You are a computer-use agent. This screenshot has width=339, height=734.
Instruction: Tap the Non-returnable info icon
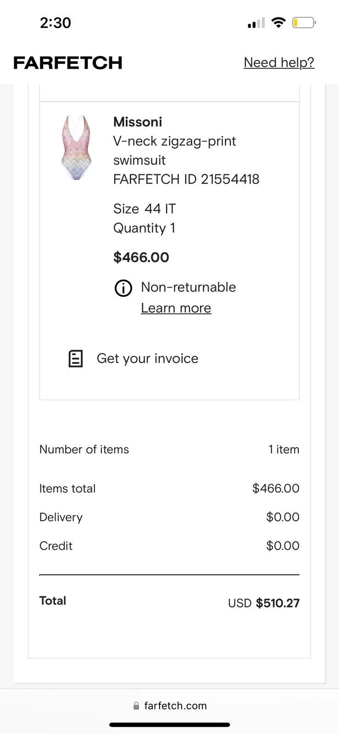pos(123,289)
